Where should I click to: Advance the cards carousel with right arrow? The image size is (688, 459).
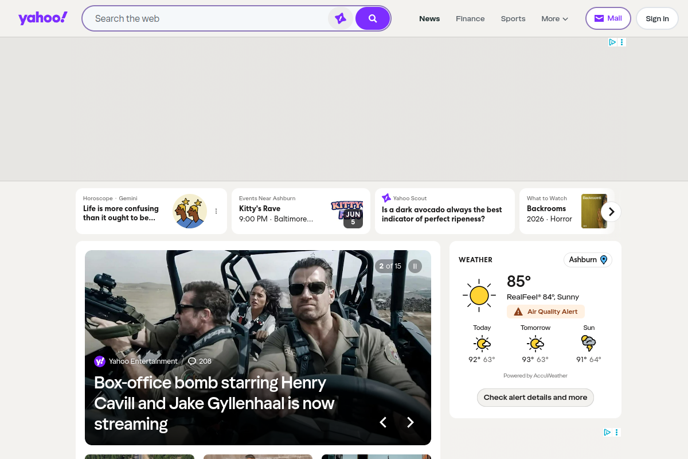(x=611, y=211)
